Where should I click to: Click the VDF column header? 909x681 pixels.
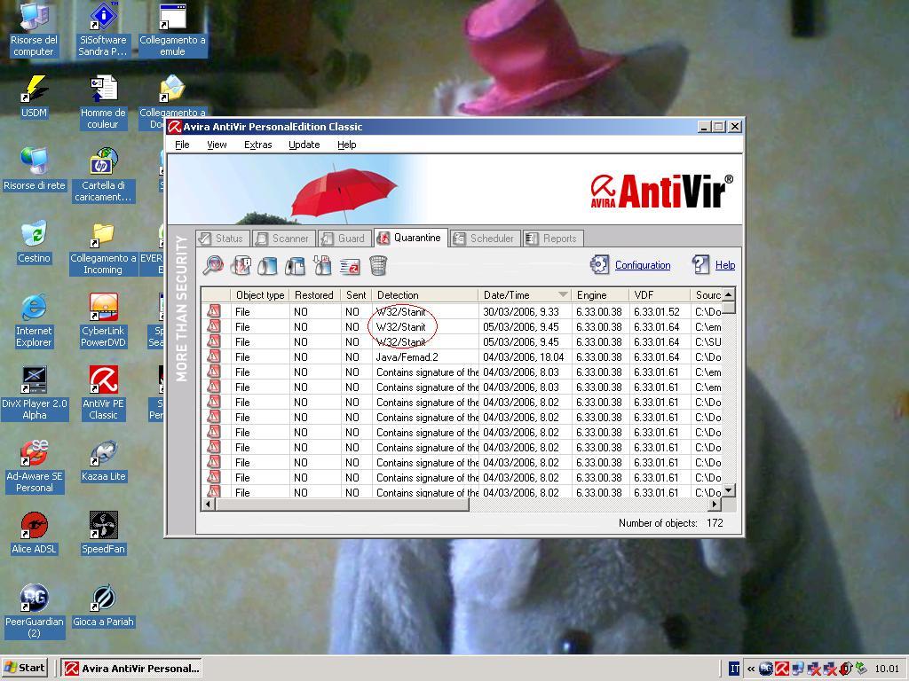click(660, 295)
